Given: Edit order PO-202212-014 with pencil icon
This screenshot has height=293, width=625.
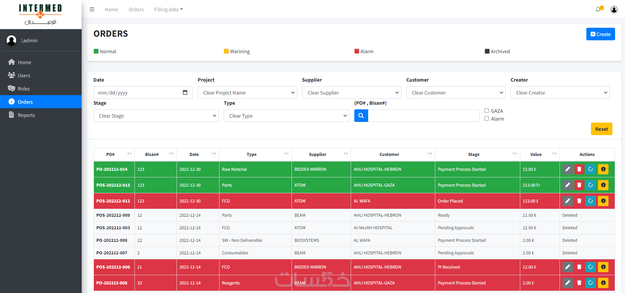Looking at the screenshot, I should click(x=568, y=169).
